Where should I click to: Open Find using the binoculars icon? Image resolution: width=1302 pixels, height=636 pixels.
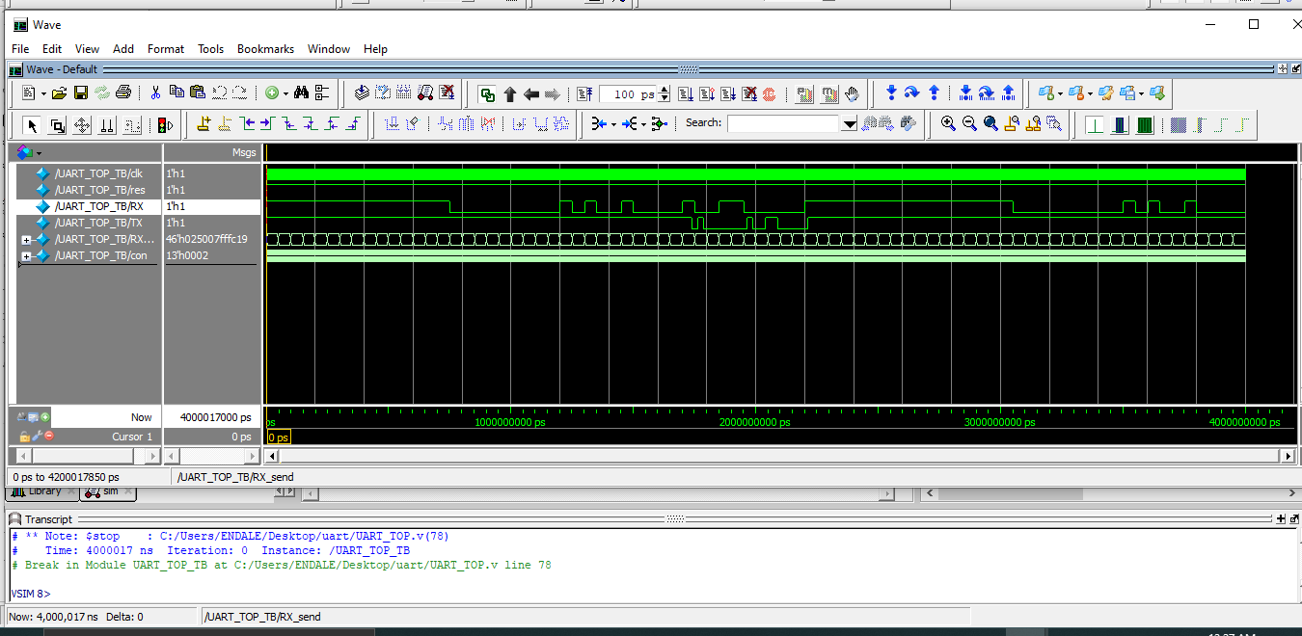[x=300, y=93]
